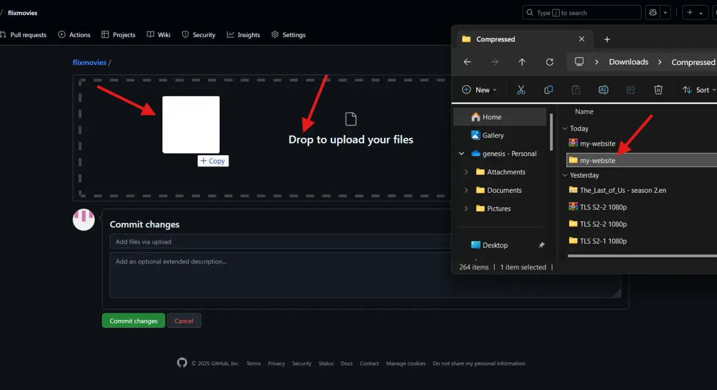The height and width of the screenshot is (390, 717).
Task: Go up one folder in File Explorer
Action: tap(522, 62)
